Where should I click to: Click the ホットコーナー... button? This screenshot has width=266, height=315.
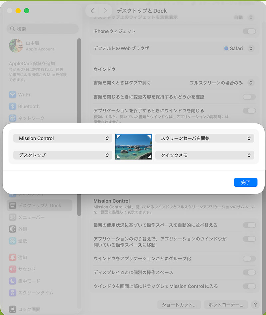pyautogui.click(x=226, y=304)
